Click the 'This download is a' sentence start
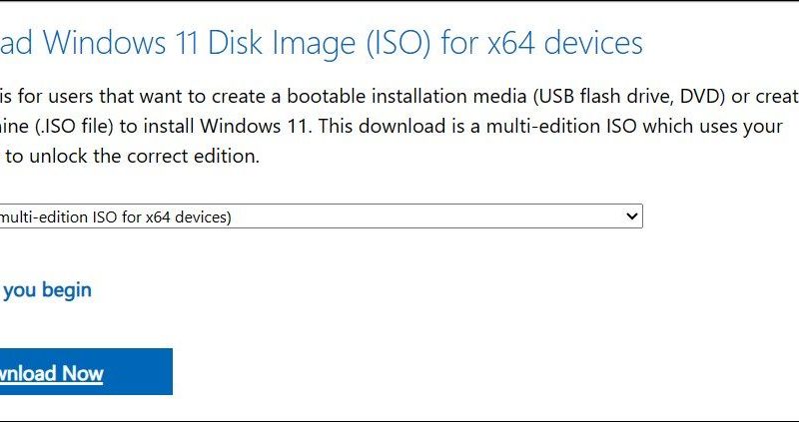The width and height of the screenshot is (799, 422). pos(397,127)
